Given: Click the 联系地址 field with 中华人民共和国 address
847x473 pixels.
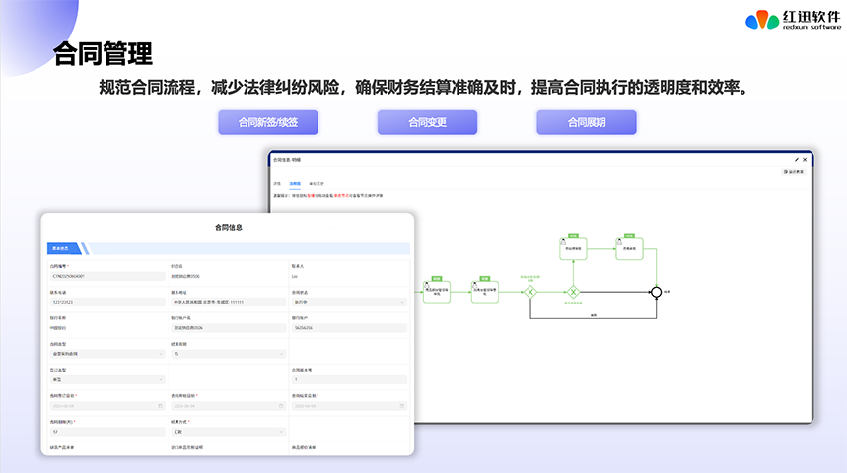Looking at the screenshot, I should (228, 302).
